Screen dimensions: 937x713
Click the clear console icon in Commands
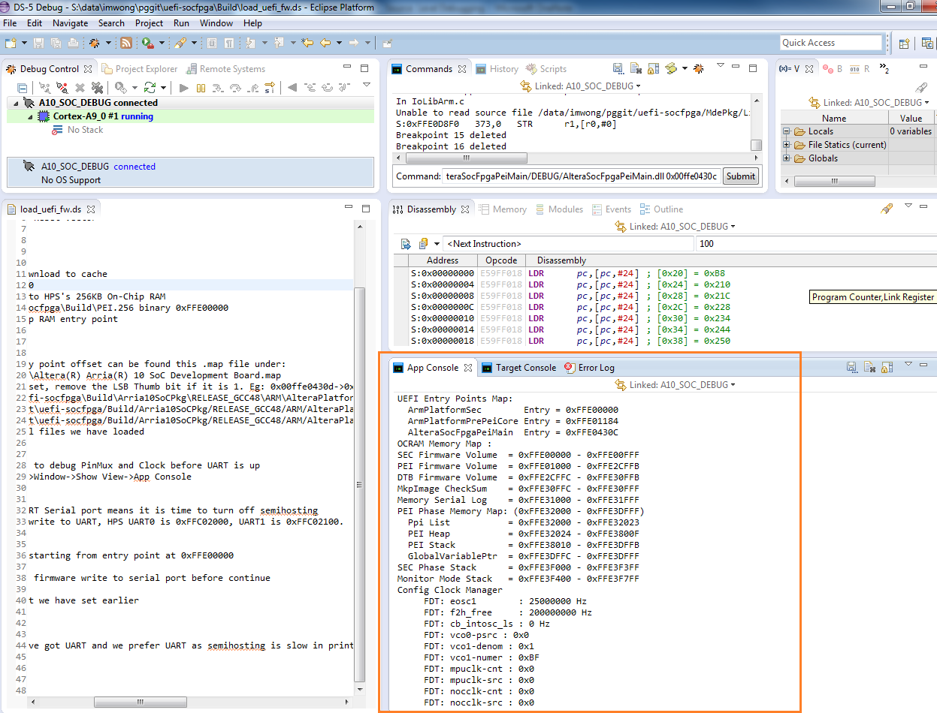click(635, 68)
